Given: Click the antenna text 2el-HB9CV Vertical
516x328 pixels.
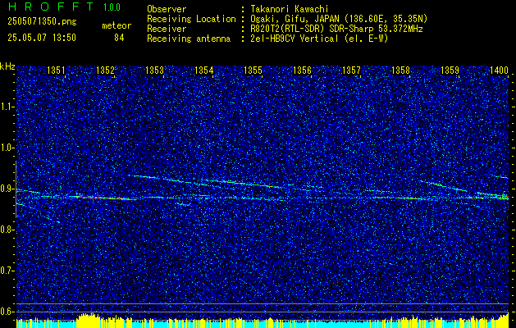Looking at the screenshot, I should click(295, 39).
